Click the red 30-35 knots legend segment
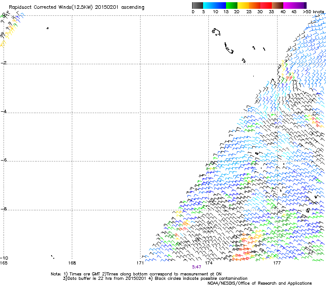This screenshot has width=326, height=286. (x=266, y=5)
